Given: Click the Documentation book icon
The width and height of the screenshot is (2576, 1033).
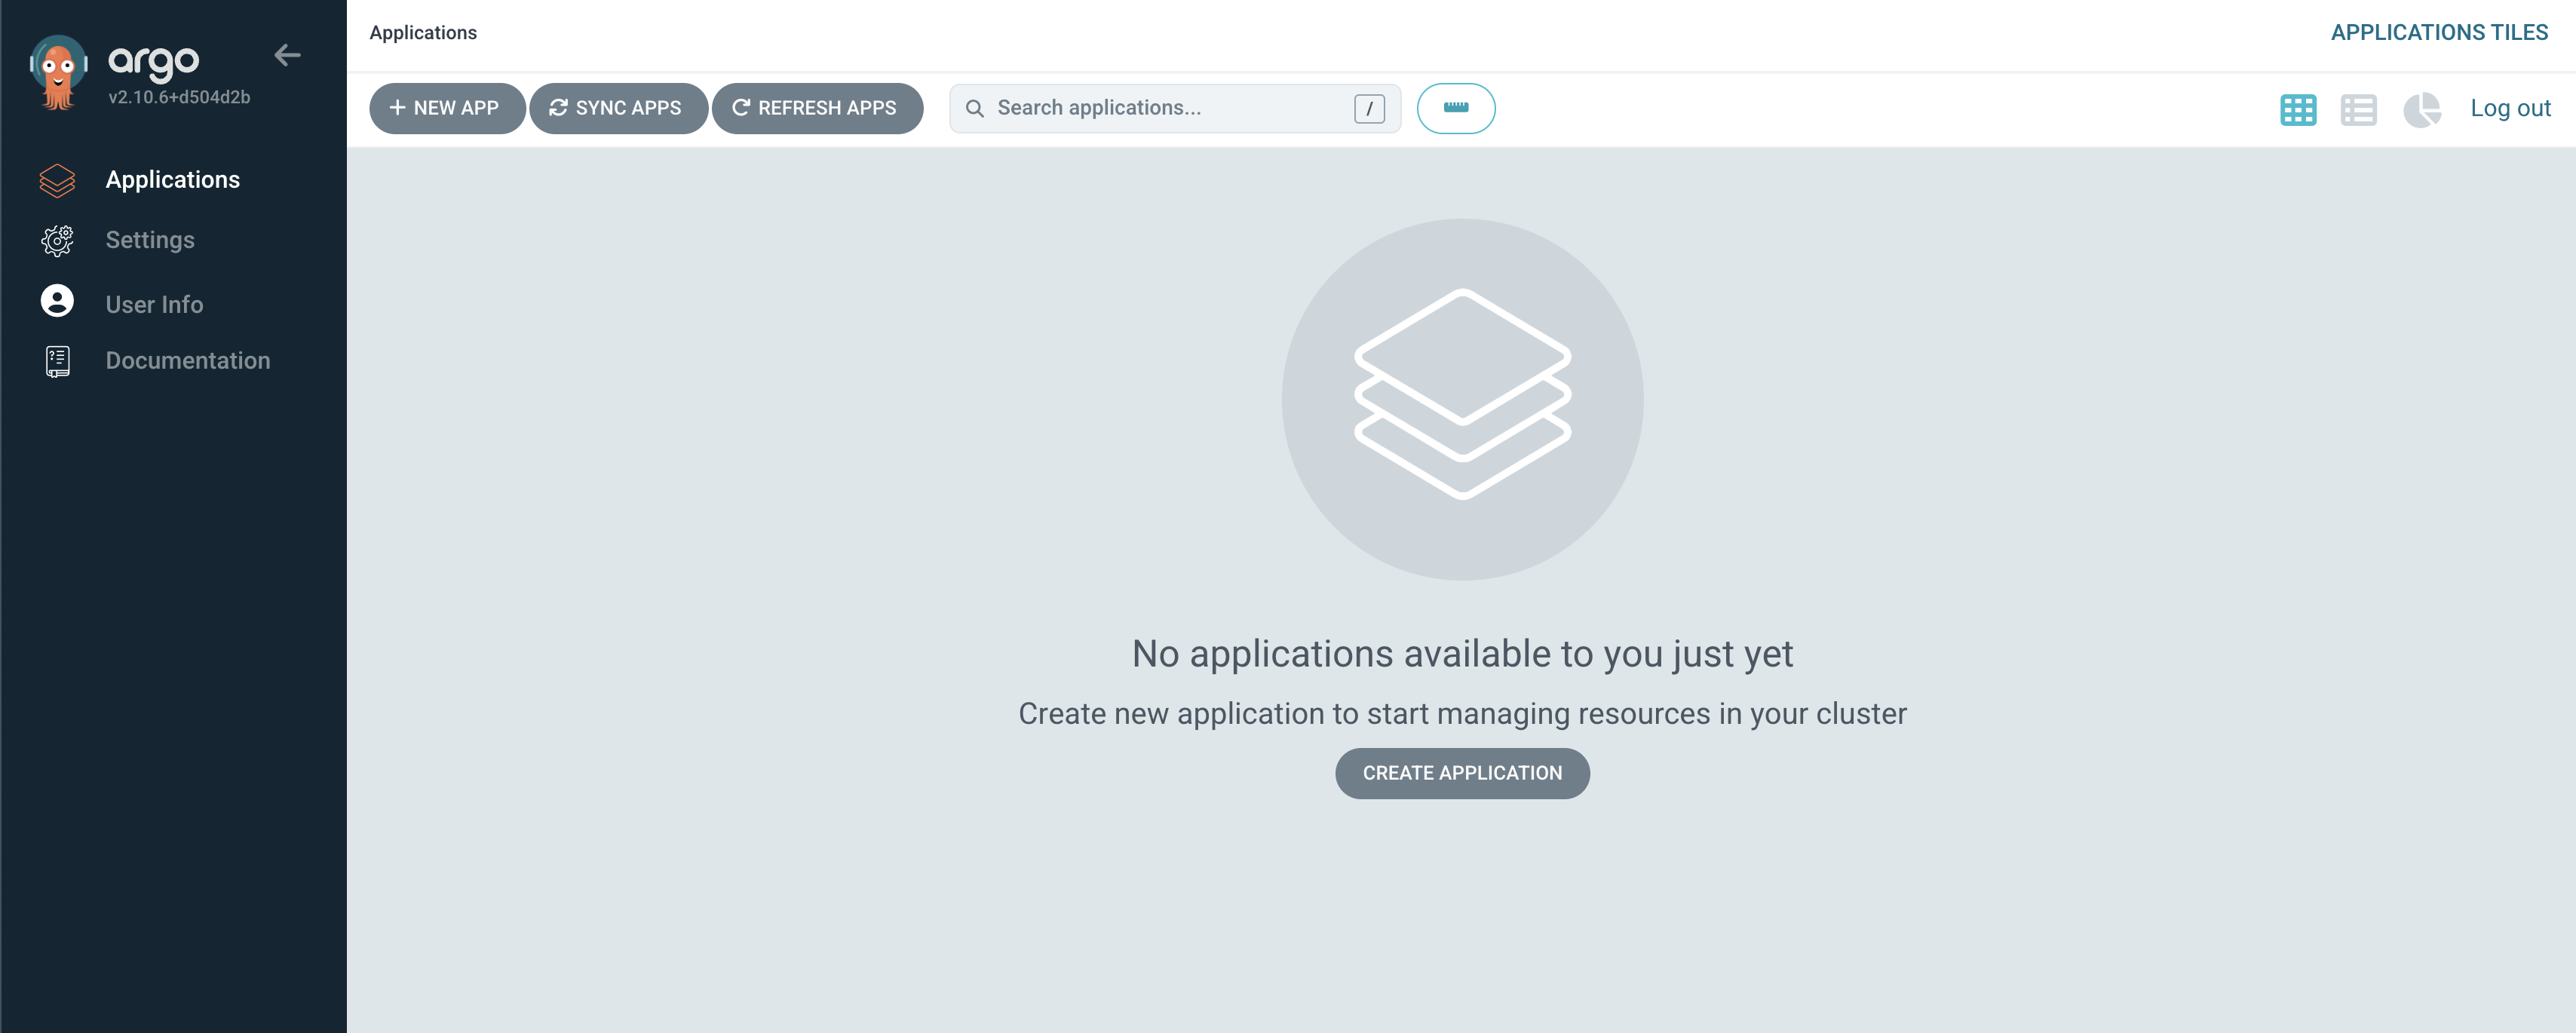Looking at the screenshot, I should [x=57, y=361].
